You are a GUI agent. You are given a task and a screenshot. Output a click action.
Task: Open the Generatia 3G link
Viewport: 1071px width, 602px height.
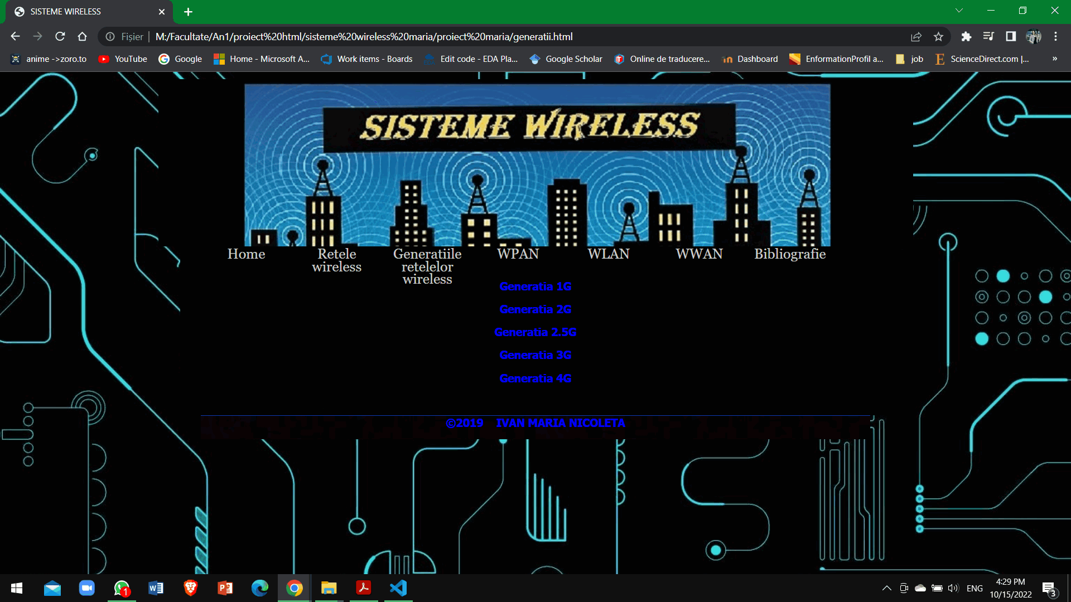pos(535,355)
